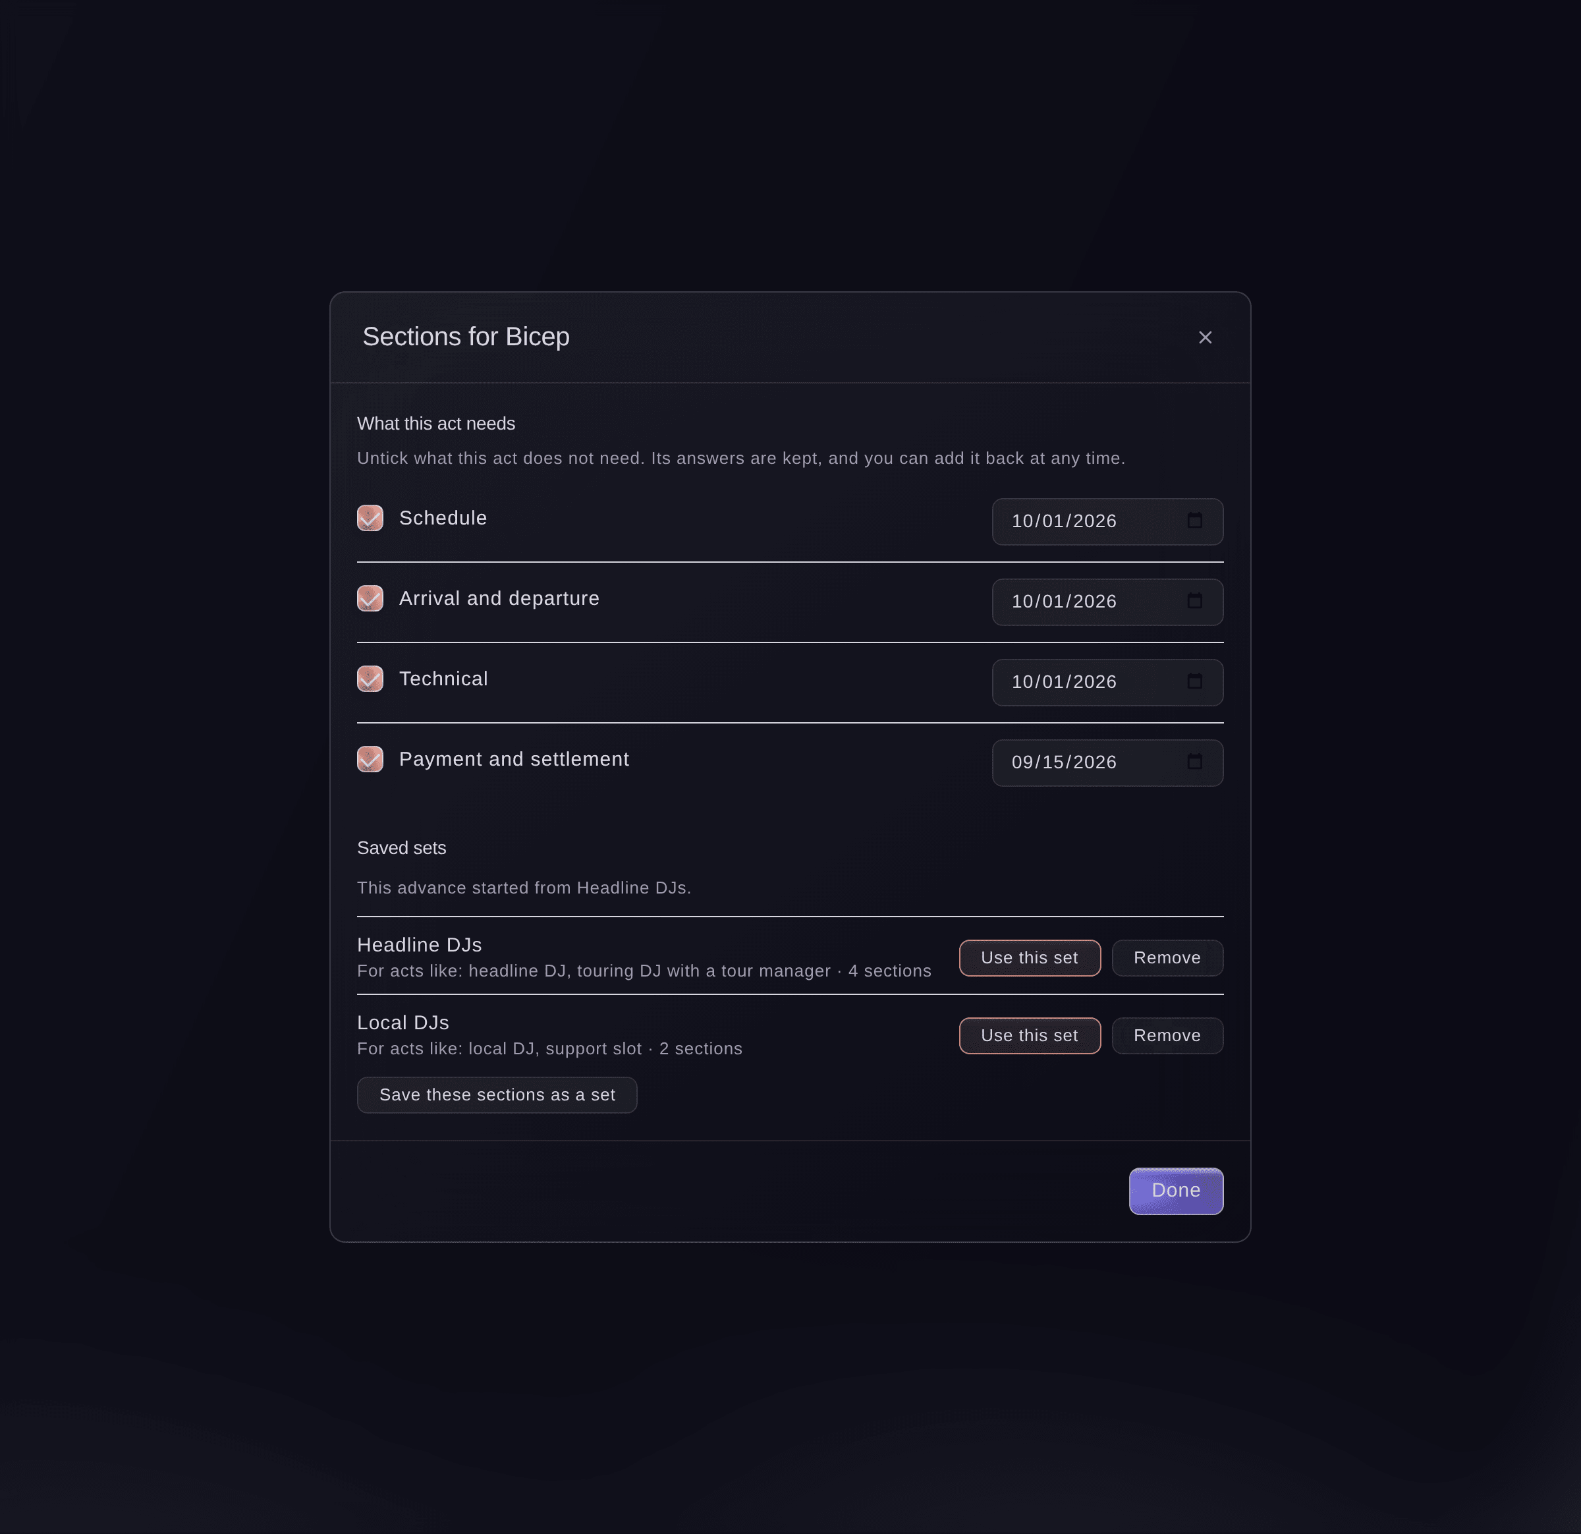Open calendar picker for Schedule date
The image size is (1581, 1534).
(1194, 521)
